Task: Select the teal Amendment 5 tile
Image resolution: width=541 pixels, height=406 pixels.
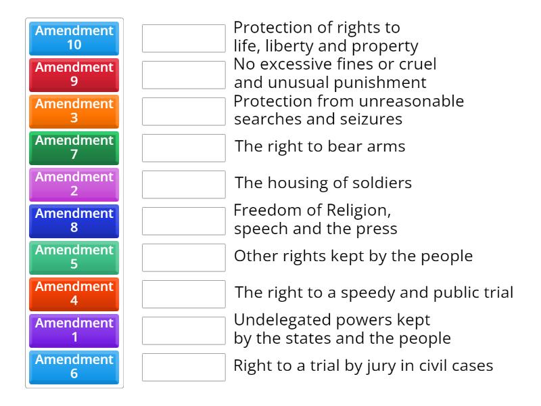Action: click(x=74, y=258)
